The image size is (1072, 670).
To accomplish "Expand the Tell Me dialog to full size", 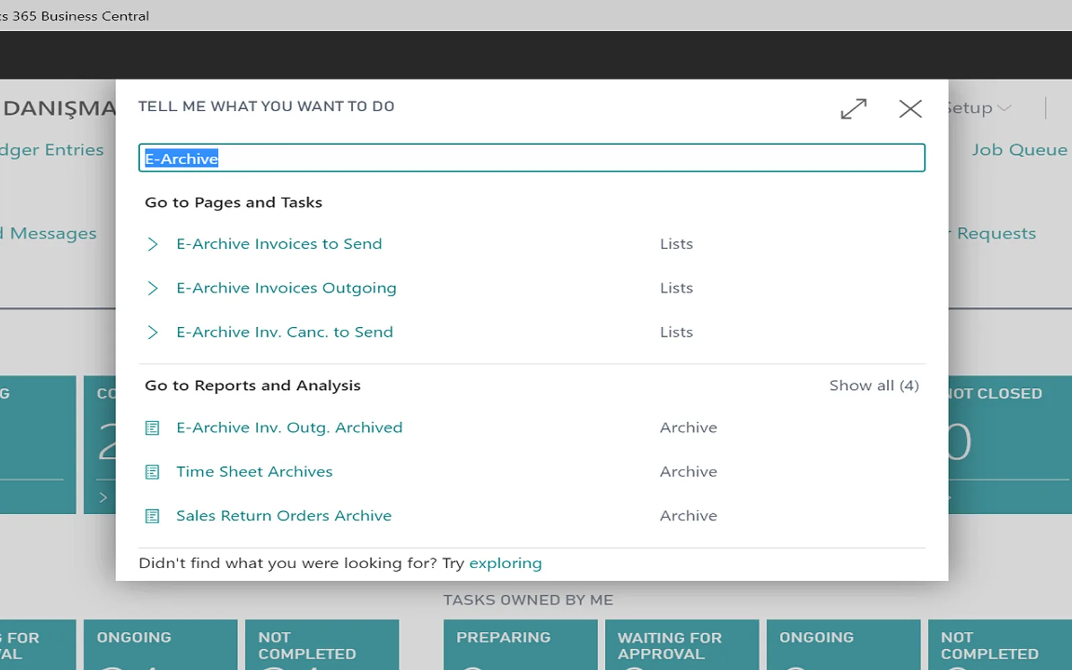I will (x=854, y=109).
